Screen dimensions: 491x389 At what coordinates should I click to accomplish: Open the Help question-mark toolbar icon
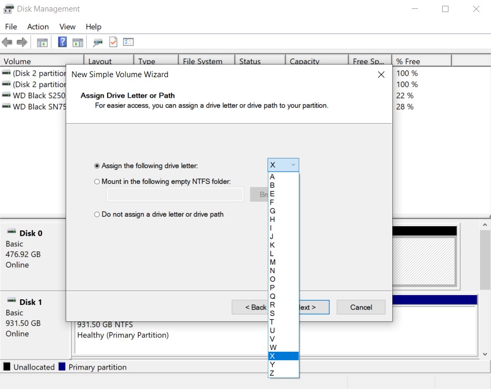(62, 42)
